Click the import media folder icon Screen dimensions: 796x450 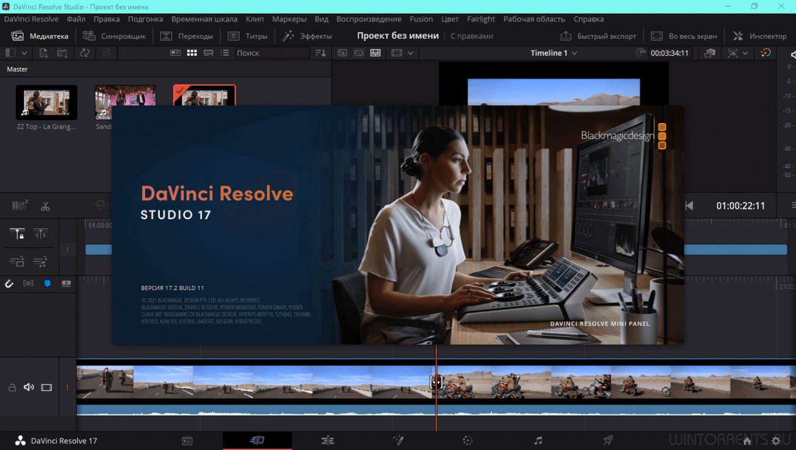[x=62, y=53]
